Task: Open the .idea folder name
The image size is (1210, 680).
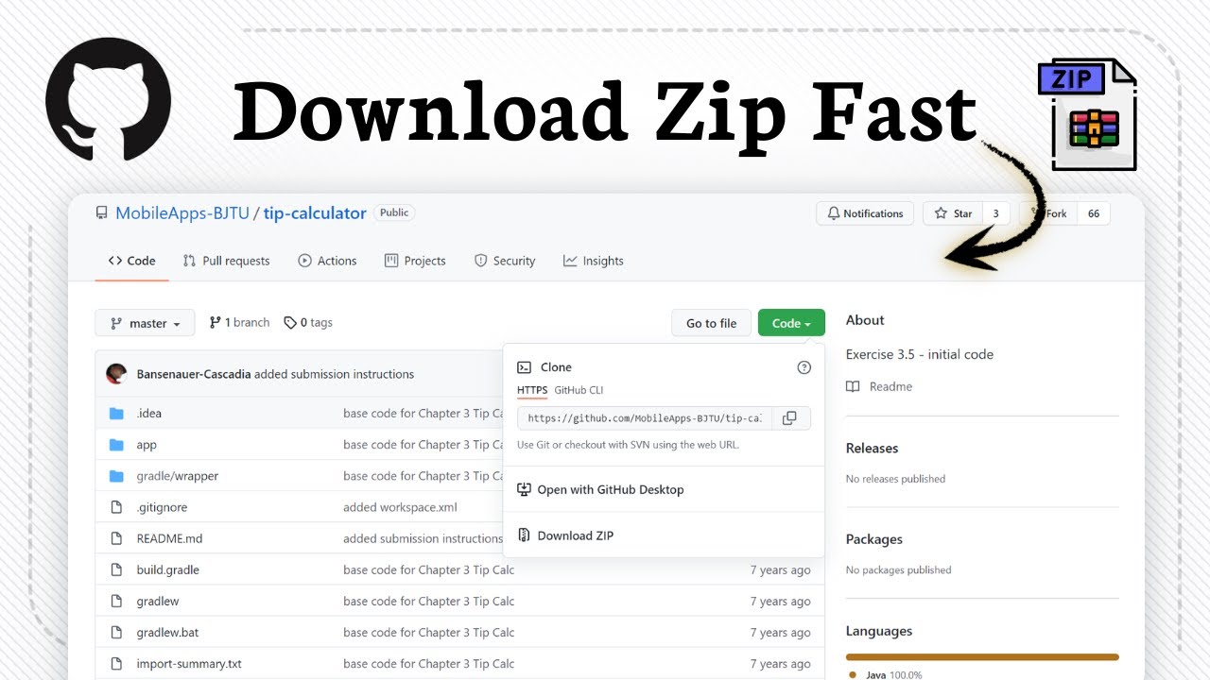Action: coord(149,414)
